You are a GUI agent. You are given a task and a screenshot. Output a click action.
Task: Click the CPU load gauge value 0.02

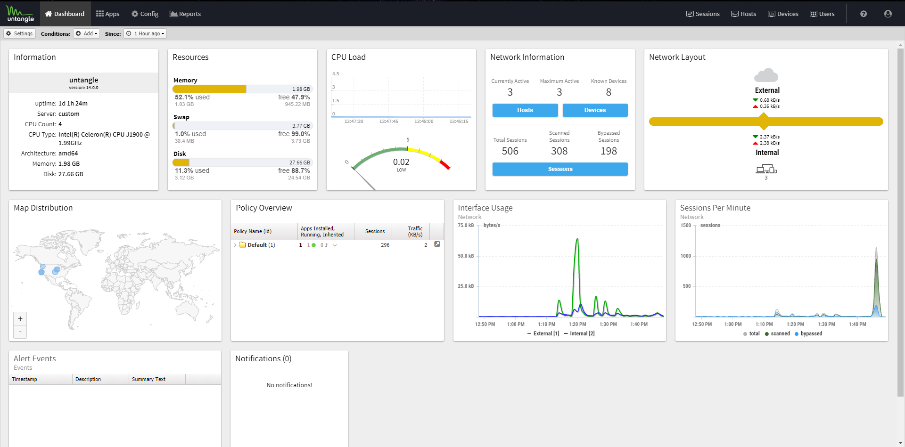click(401, 162)
